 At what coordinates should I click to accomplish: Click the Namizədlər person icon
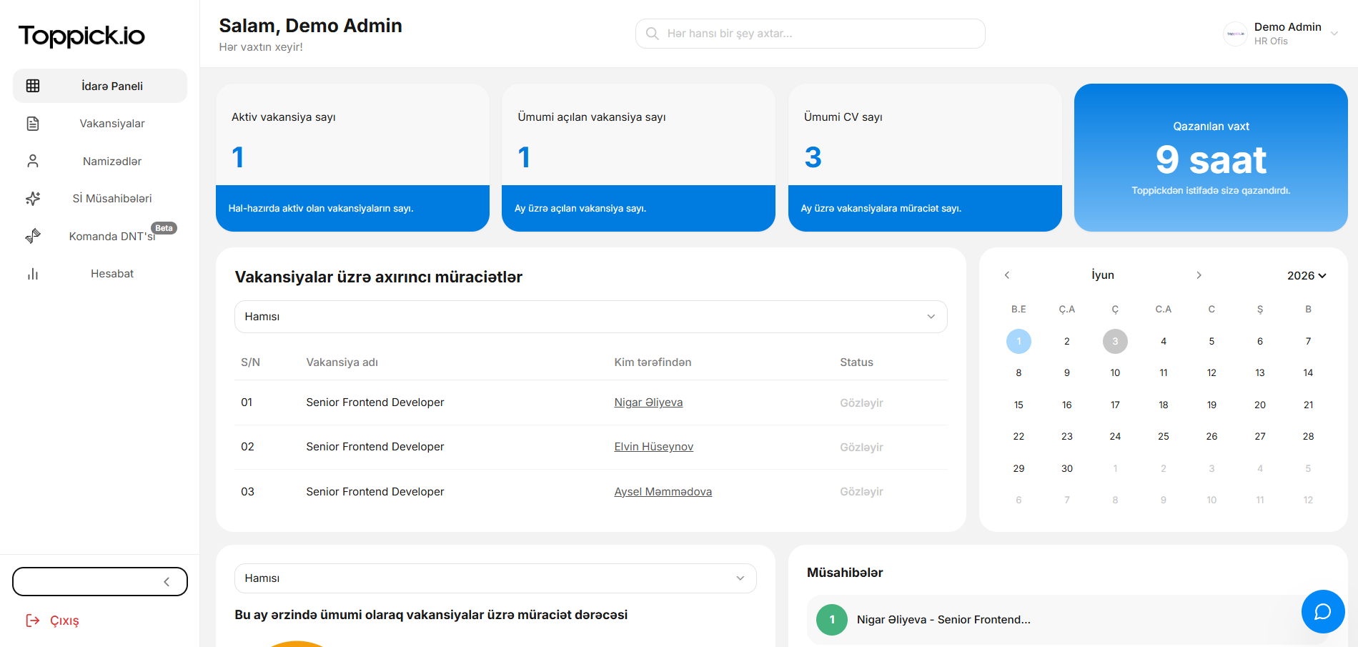tap(33, 161)
